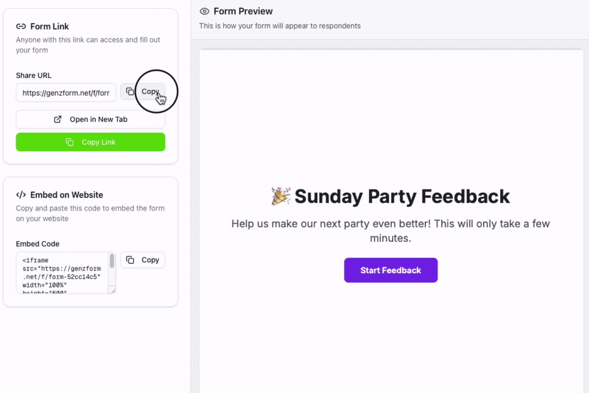Click the resize handle of Embed Code textarea
Viewport: 589px width, 393px height.
pyautogui.click(x=113, y=291)
